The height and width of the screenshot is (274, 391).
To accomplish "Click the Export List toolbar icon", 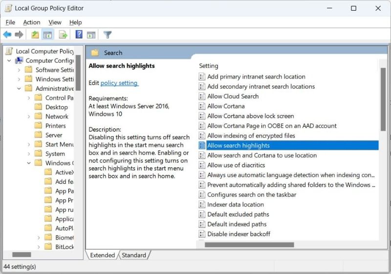I will (x=63, y=35).
